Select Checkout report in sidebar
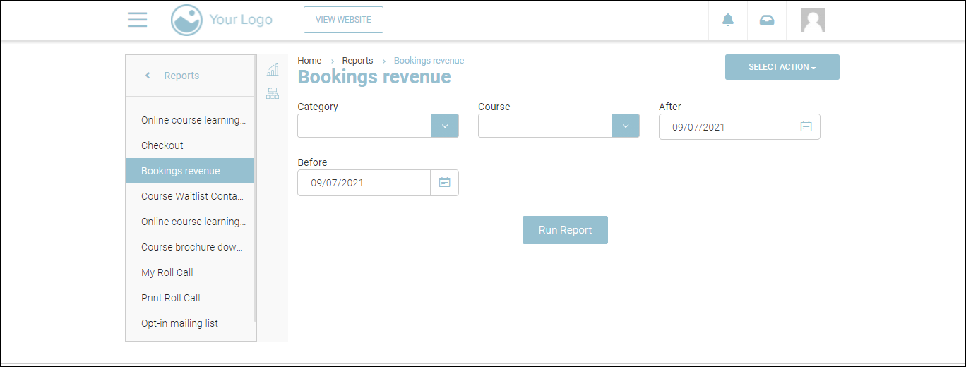This screenshot has height=367, width=966. [x=162, y=145]
